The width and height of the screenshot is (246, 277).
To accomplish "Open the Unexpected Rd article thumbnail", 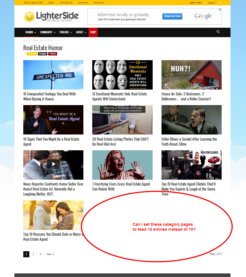I will [x=53, y=75].
